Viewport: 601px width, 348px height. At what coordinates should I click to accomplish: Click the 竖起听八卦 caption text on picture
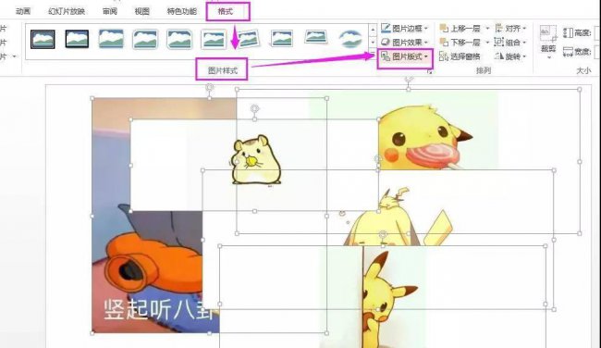point(158,309)
